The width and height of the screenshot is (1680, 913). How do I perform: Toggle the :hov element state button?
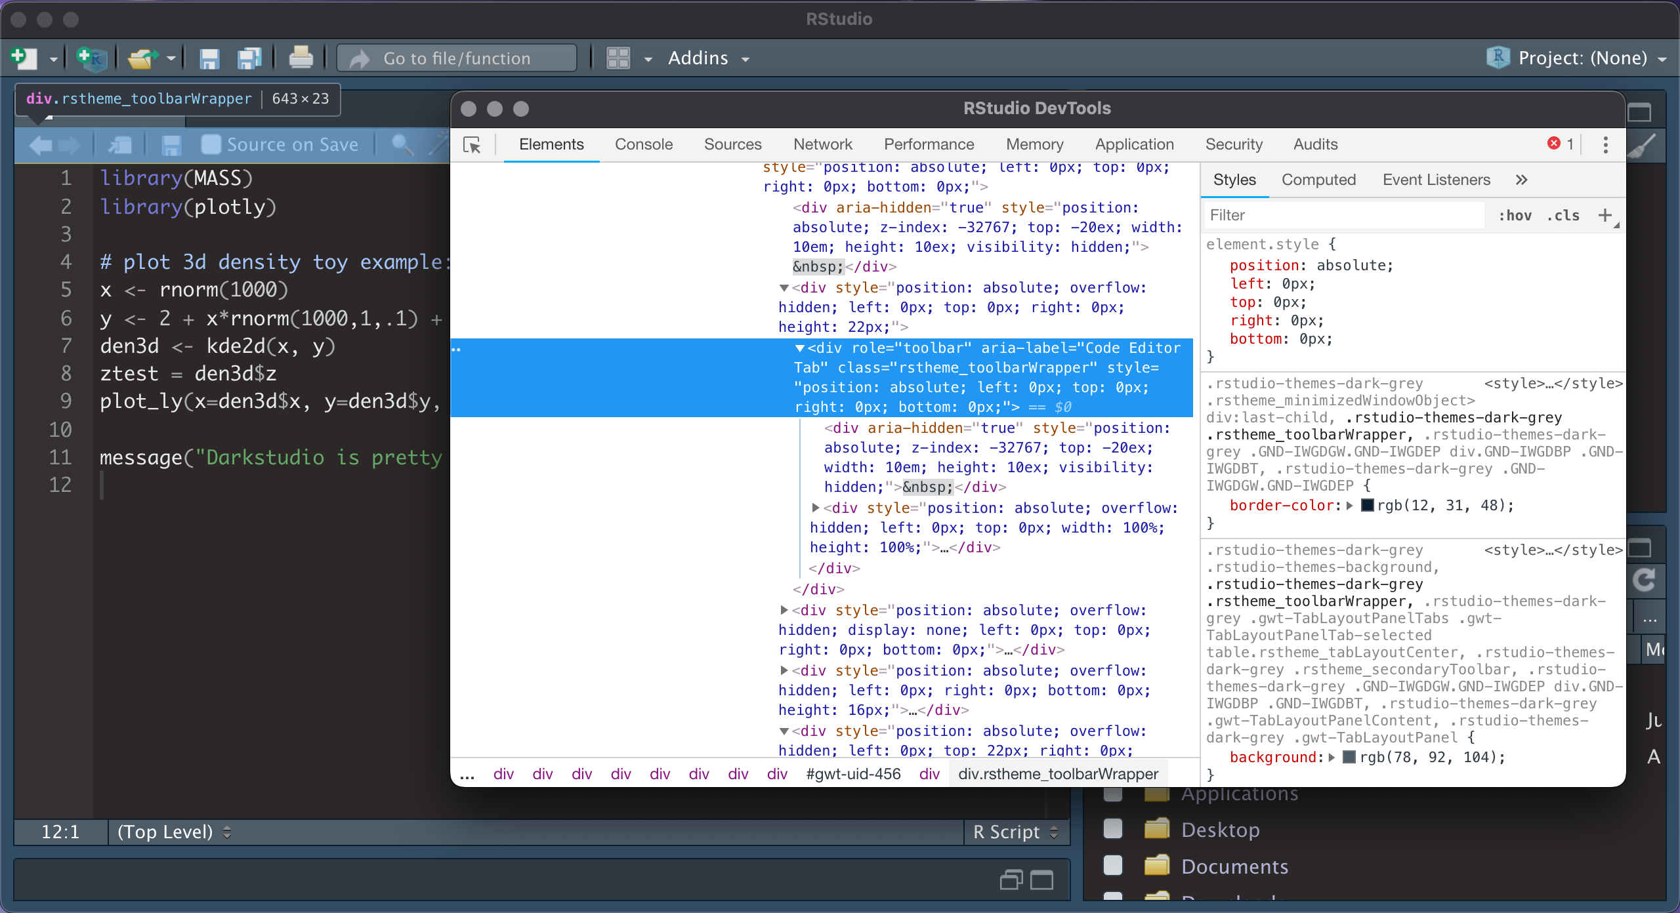[1515, 215]
